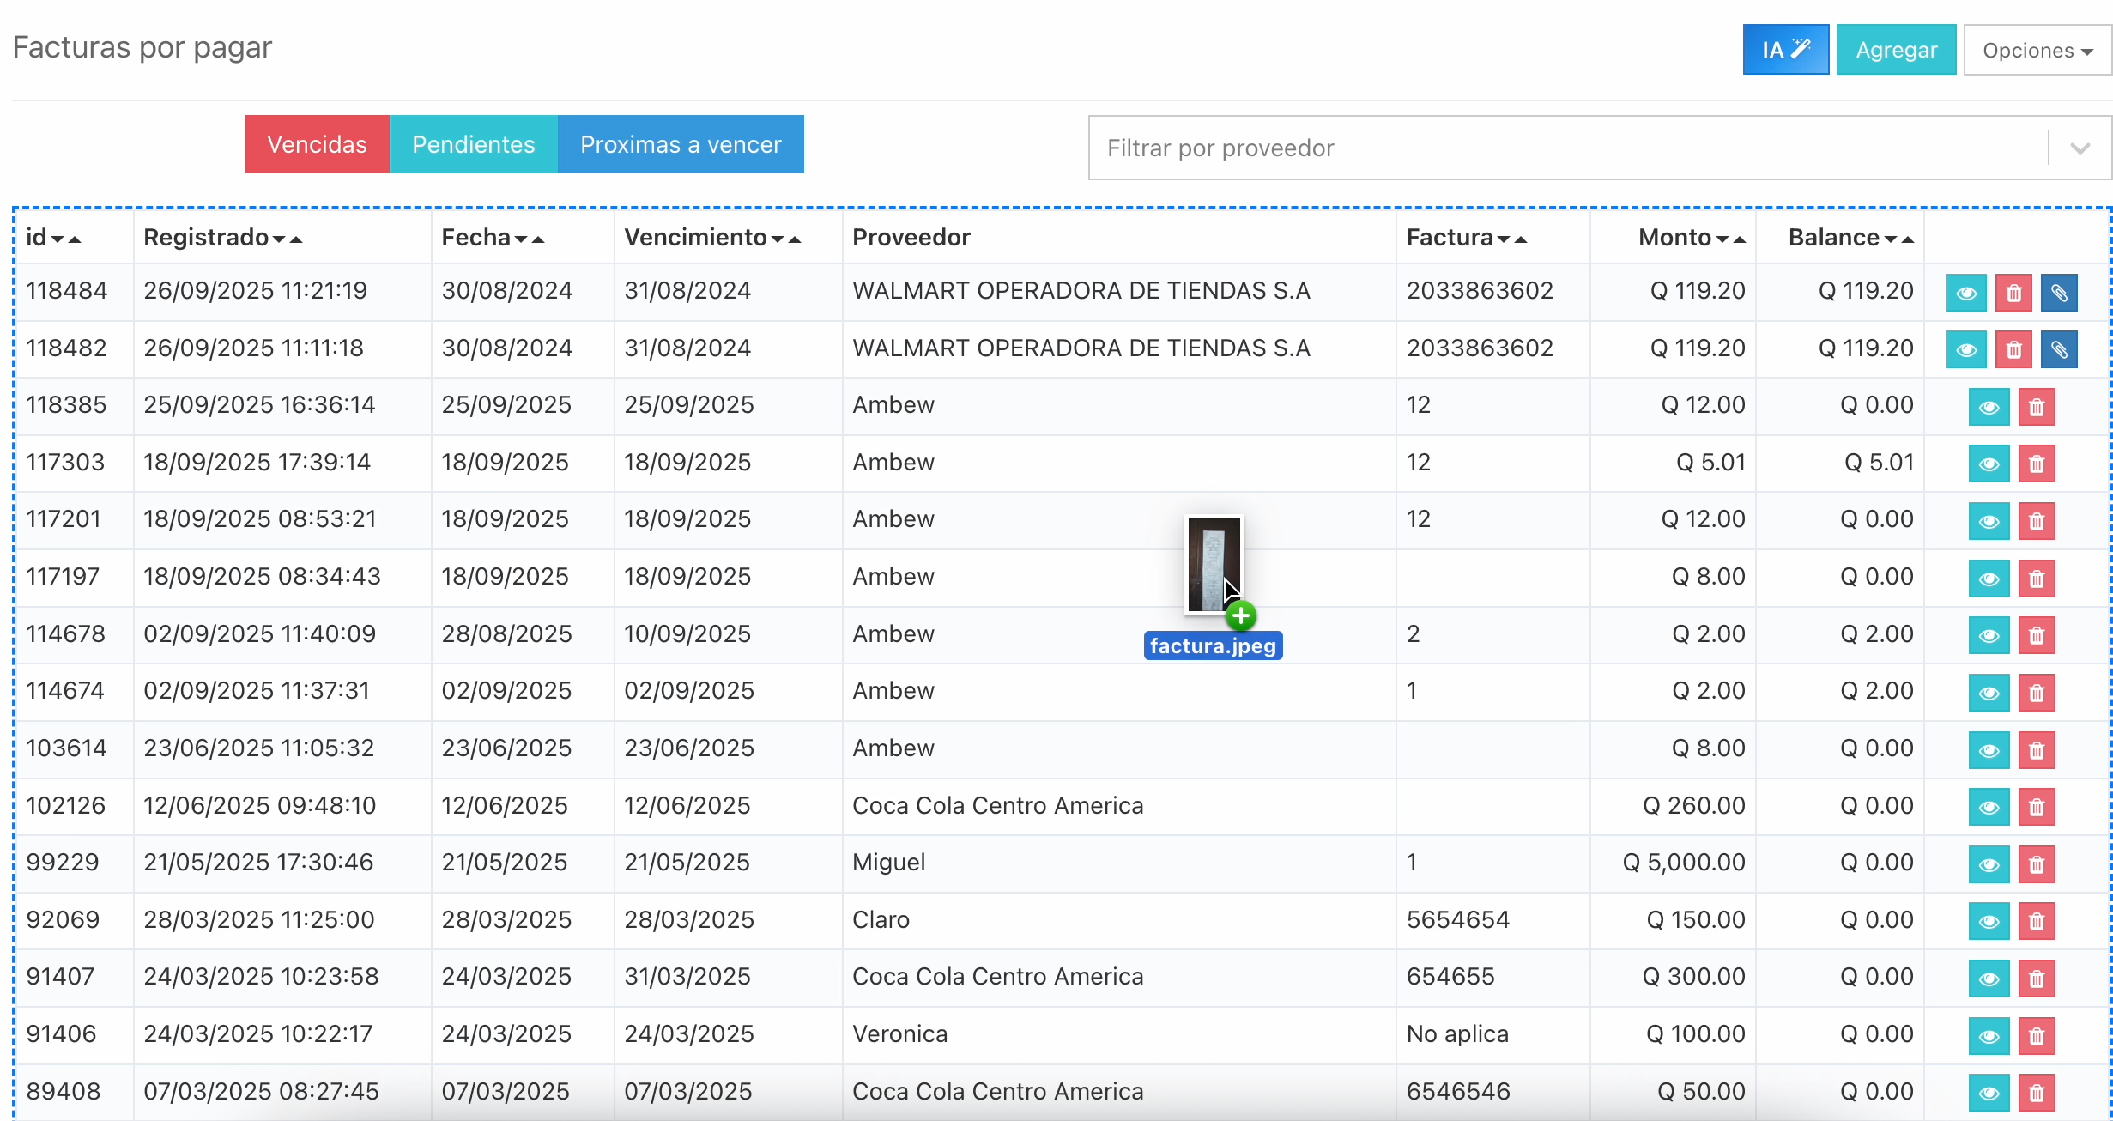
Task: Click trash icon for Claro invoice 92069
Action: coord(2037,922)
